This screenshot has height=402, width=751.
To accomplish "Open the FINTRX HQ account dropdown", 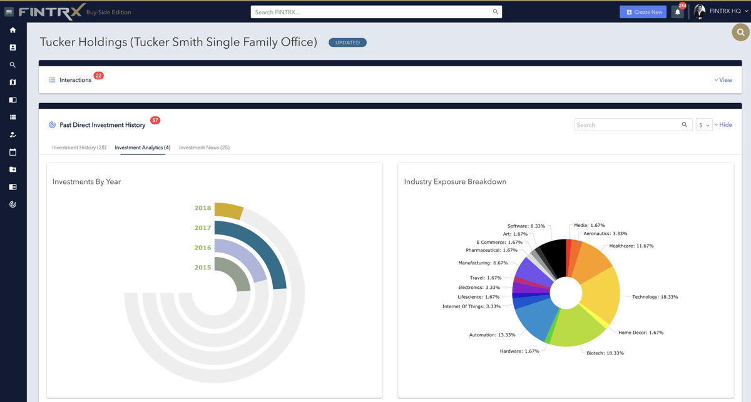I will click(x=728, y=12).
